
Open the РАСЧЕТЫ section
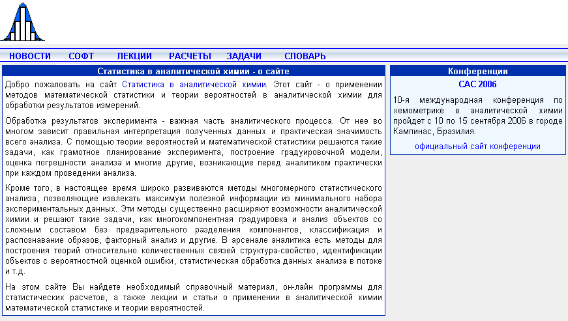[x=190, y=57]
